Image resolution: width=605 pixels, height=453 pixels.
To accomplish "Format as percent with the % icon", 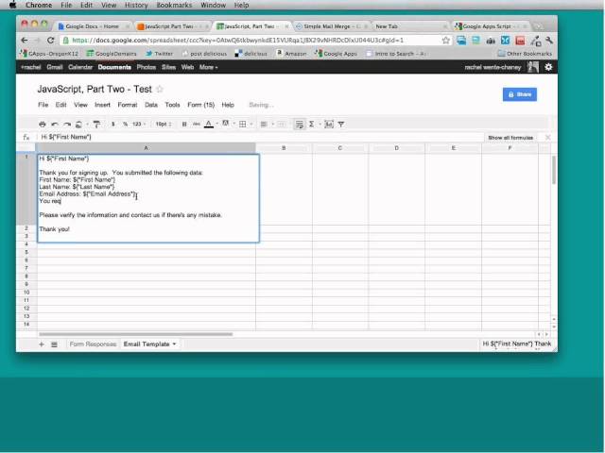I will click(125, 124).
